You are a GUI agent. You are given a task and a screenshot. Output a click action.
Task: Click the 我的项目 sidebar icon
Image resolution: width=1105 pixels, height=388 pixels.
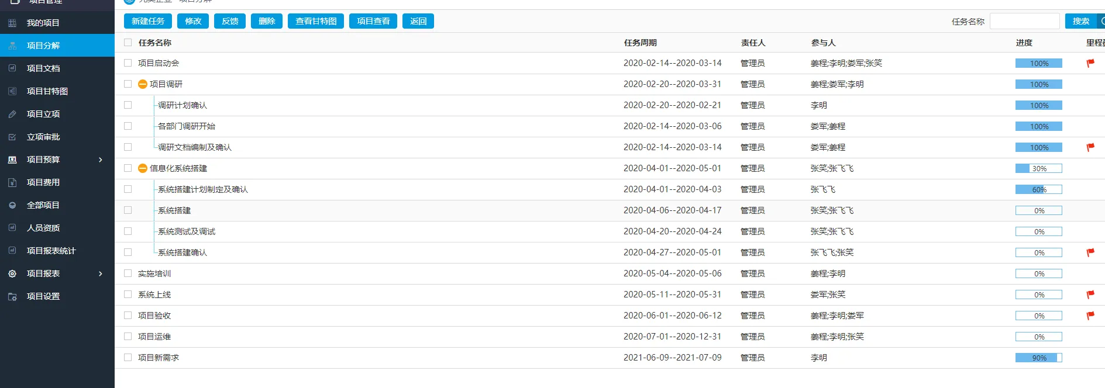coord(12,23)
